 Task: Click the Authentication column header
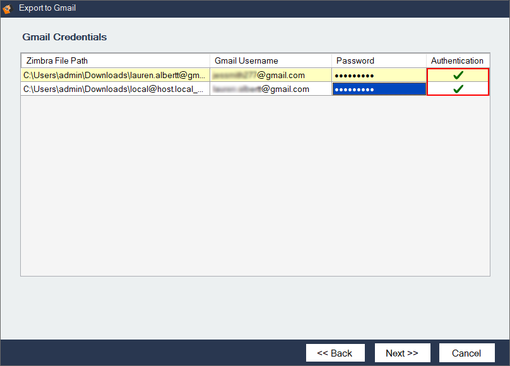click(x=458, y=60)
